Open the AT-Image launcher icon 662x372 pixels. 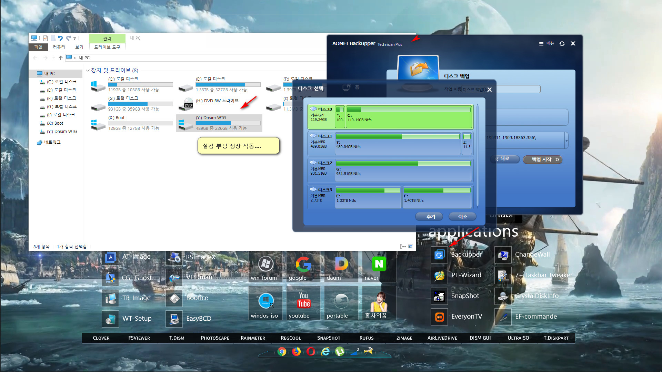[110, 257]
